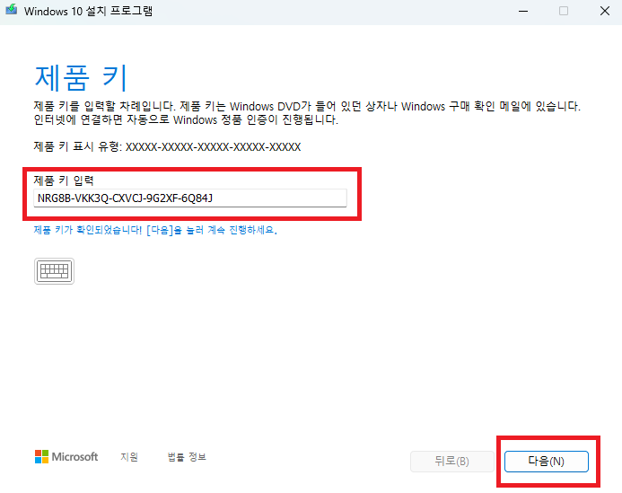Open the 법률 정보 legal info link
Screen dimensions: 622x493
(187, 457)
